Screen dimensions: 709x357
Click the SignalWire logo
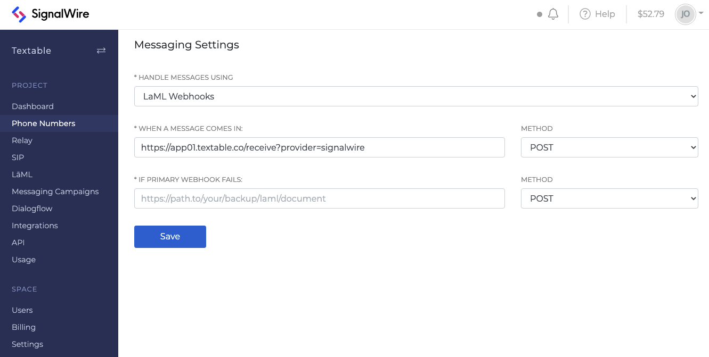[50, 14]
